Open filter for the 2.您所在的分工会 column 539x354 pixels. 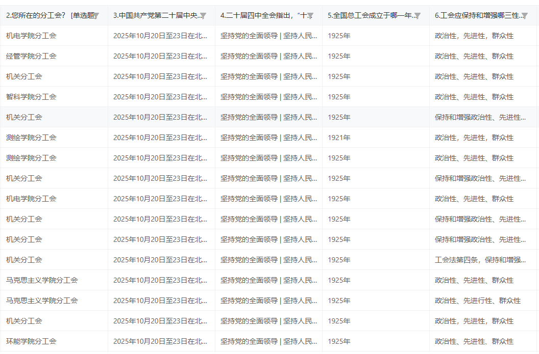tap(96, 16)
